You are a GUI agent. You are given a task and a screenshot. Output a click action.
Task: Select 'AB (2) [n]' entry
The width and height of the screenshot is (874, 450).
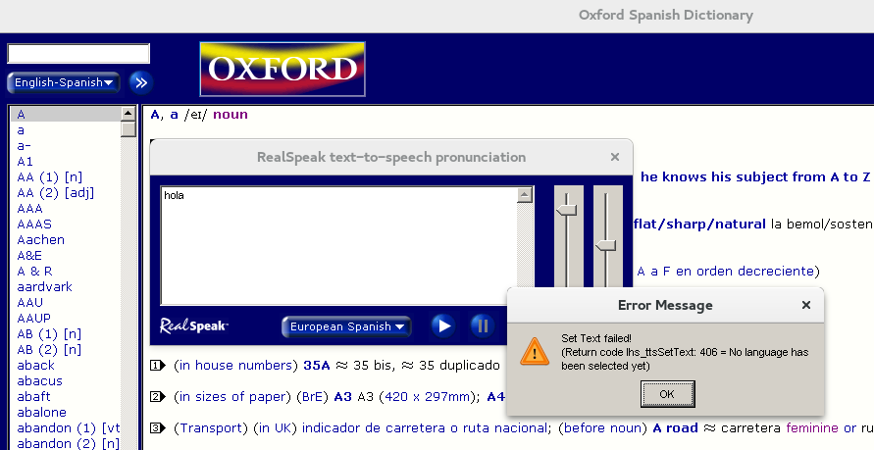[x=49, y=349]
